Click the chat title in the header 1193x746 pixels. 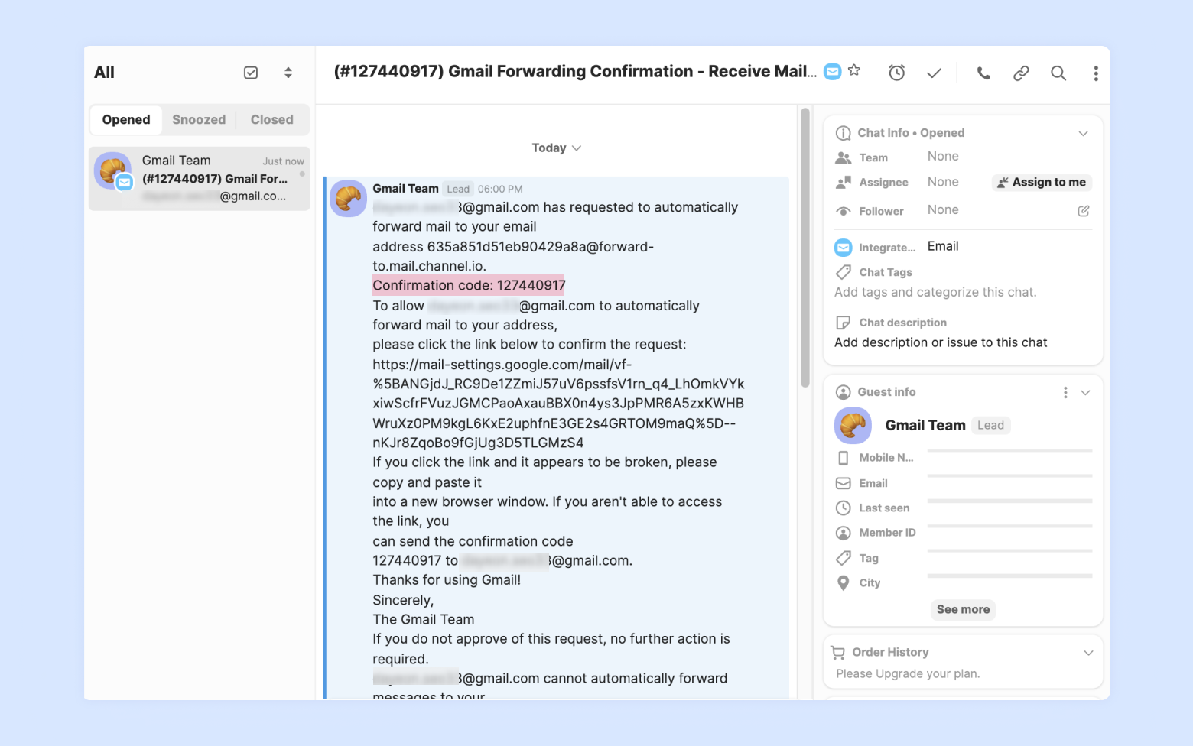click(x=575, y=71)
